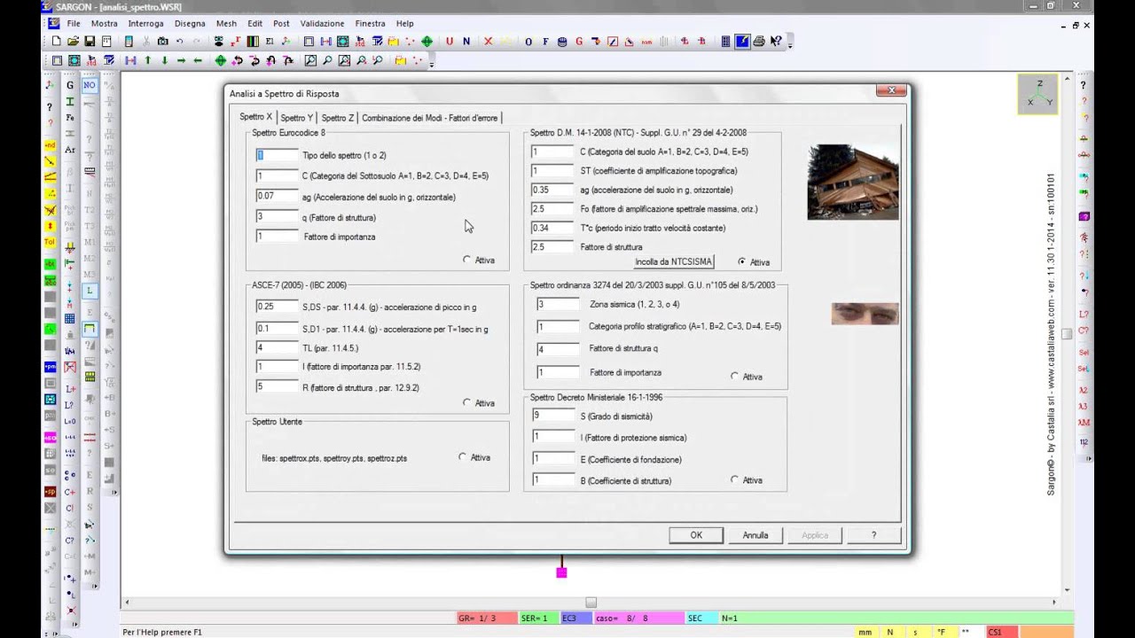Open the Validazione menu
This screenshot has height=638, width=1135.
click(x=322, y=24)
